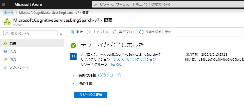The width and height of the screenshot is (244, 106).
Task: Click the テンプレート document icon
Action: [x=6, y=67]
